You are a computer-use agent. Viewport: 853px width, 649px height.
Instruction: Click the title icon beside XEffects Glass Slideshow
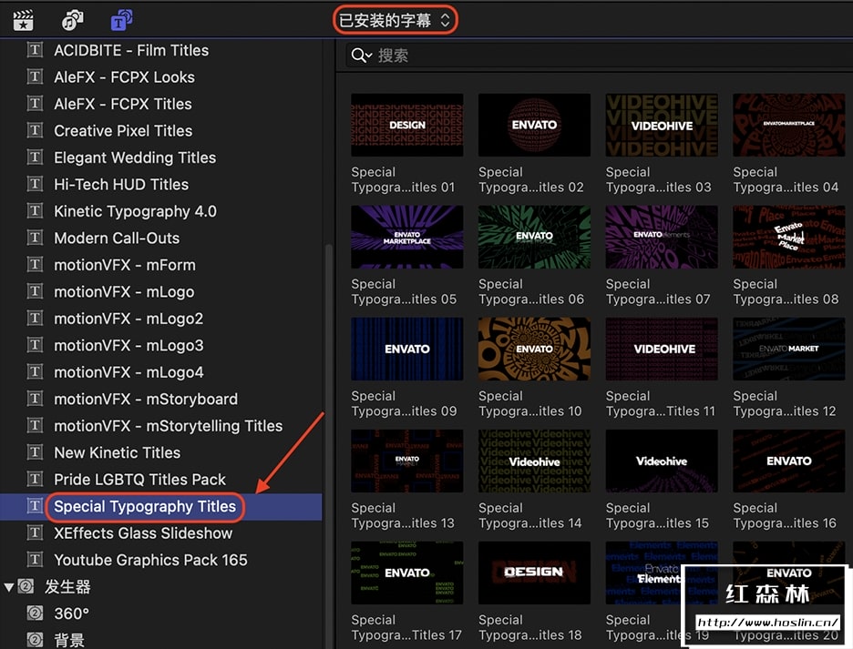pos(35,532)
